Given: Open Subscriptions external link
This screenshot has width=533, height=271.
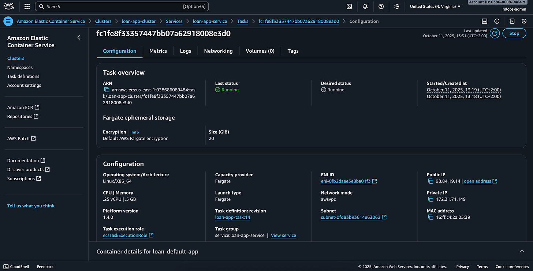Looking at the screenshot, I should [24, 178].
